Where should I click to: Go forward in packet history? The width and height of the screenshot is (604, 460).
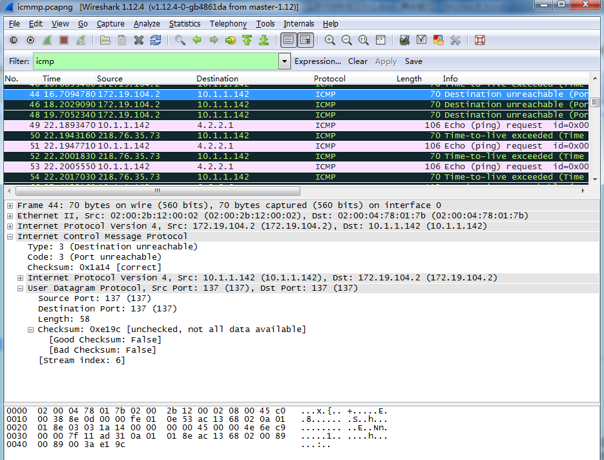[214, 40]
